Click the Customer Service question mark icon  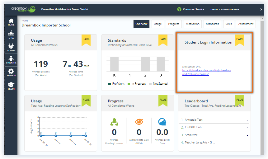pyautogui.click(x=179, y=9)
